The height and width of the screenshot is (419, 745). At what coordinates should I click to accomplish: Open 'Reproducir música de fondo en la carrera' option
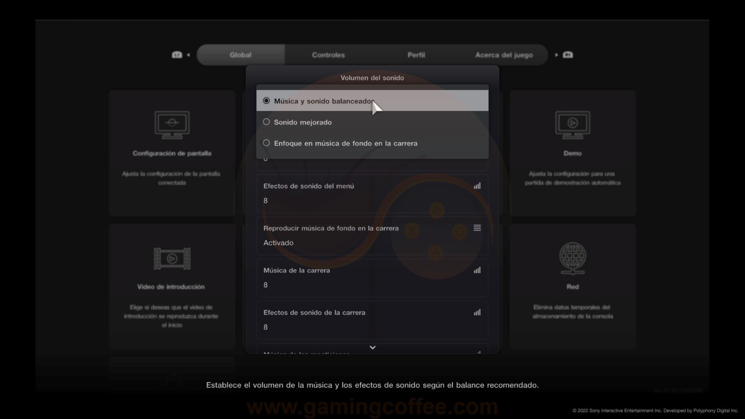372,236
